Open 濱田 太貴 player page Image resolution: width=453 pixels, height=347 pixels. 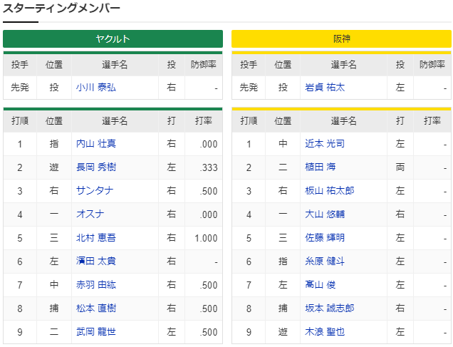pos(96,261)
